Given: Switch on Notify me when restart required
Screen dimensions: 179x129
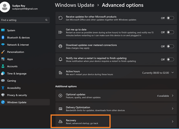Looking at the screenshot, I should coord(170,60).
